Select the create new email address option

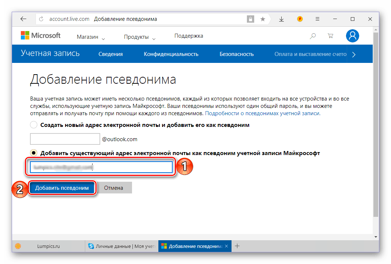(34, 125)
